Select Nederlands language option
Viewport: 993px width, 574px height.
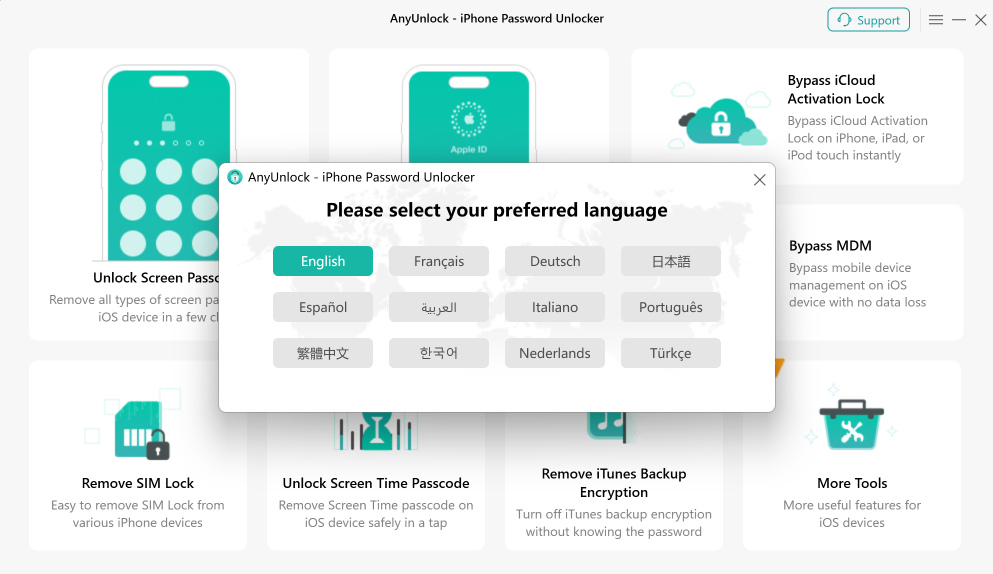[554, 352]
